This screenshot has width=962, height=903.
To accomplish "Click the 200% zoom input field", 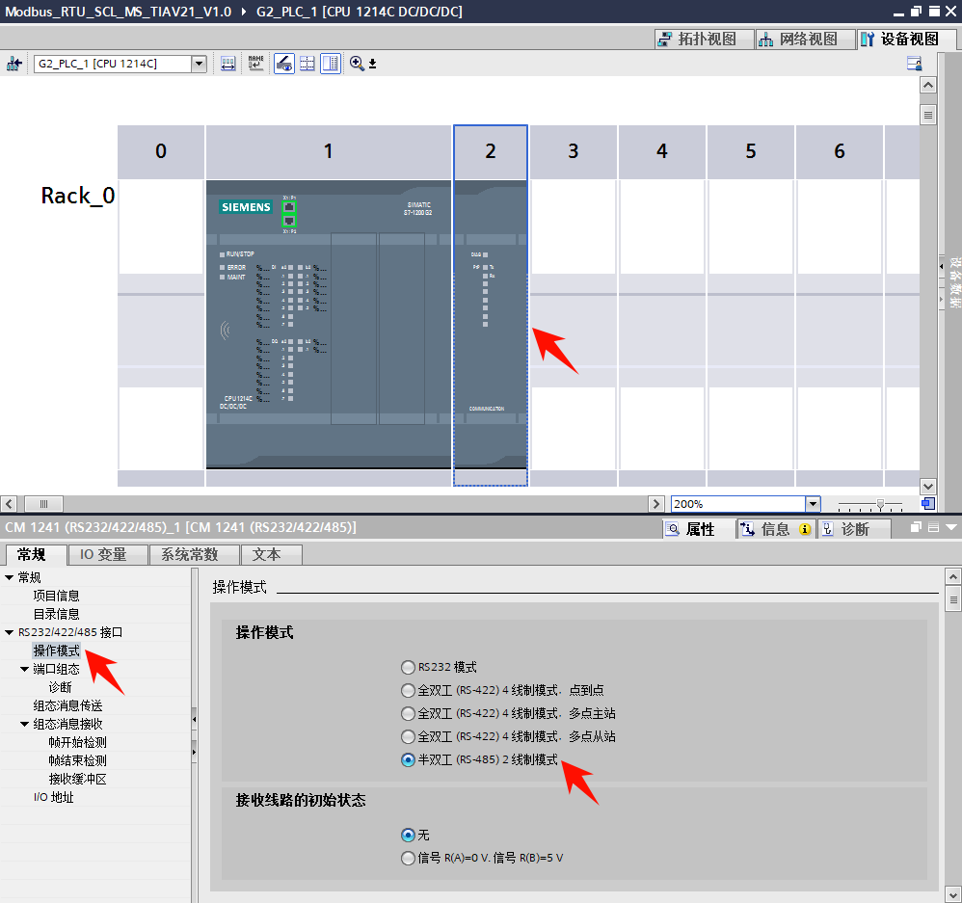I will click(x=738, y=504).
